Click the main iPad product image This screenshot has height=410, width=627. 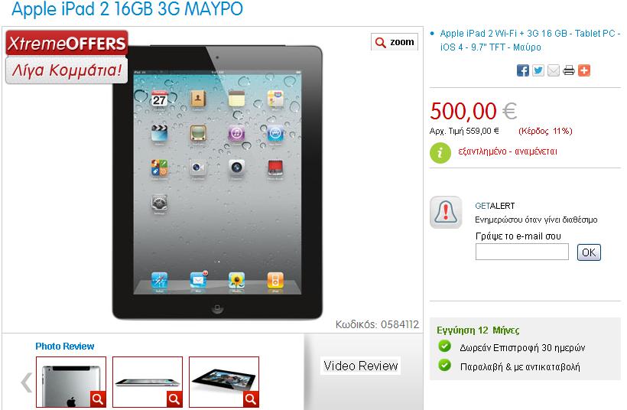217,182
